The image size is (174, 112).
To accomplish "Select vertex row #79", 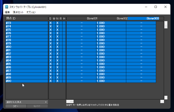I will click(27, 44).
